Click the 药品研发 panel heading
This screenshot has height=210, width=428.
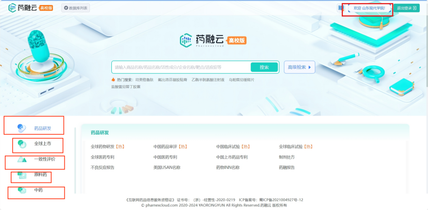(100, 133)
